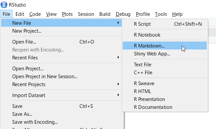Click the RStudio logo icon in title bar
Image resolution: width=216 pixels, height=129 pixels.
coord(4,5)
